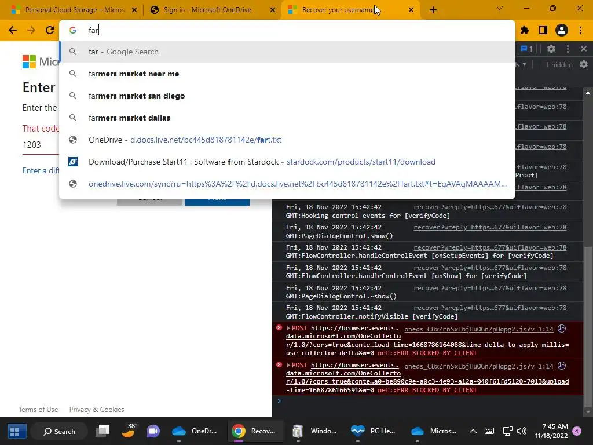Open DevTools three-dot customize menu
Image resolution: width=593 pixels, height=445 pixels.
click(568, 49)
